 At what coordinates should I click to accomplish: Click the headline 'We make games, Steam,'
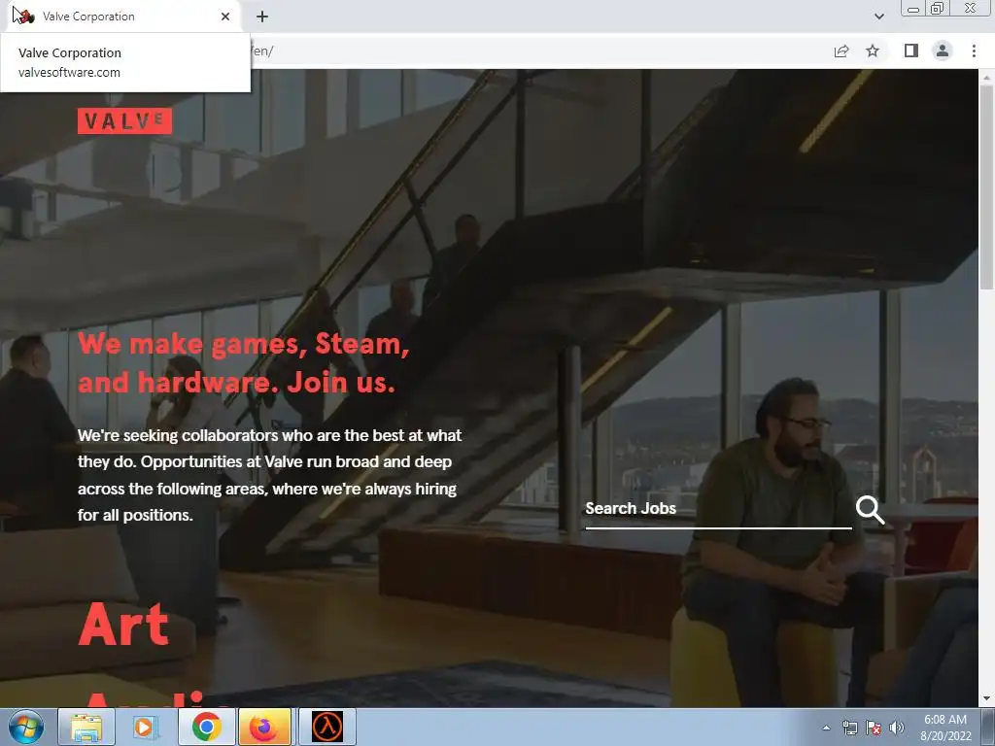(244, 344)
